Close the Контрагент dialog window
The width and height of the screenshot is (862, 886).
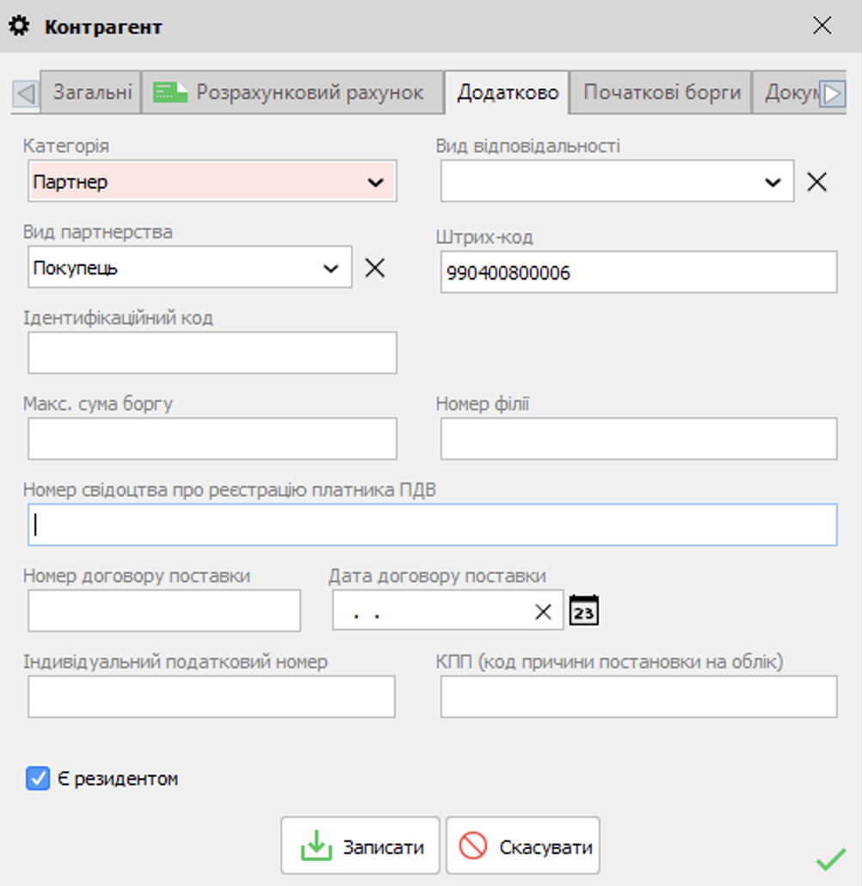822,26
